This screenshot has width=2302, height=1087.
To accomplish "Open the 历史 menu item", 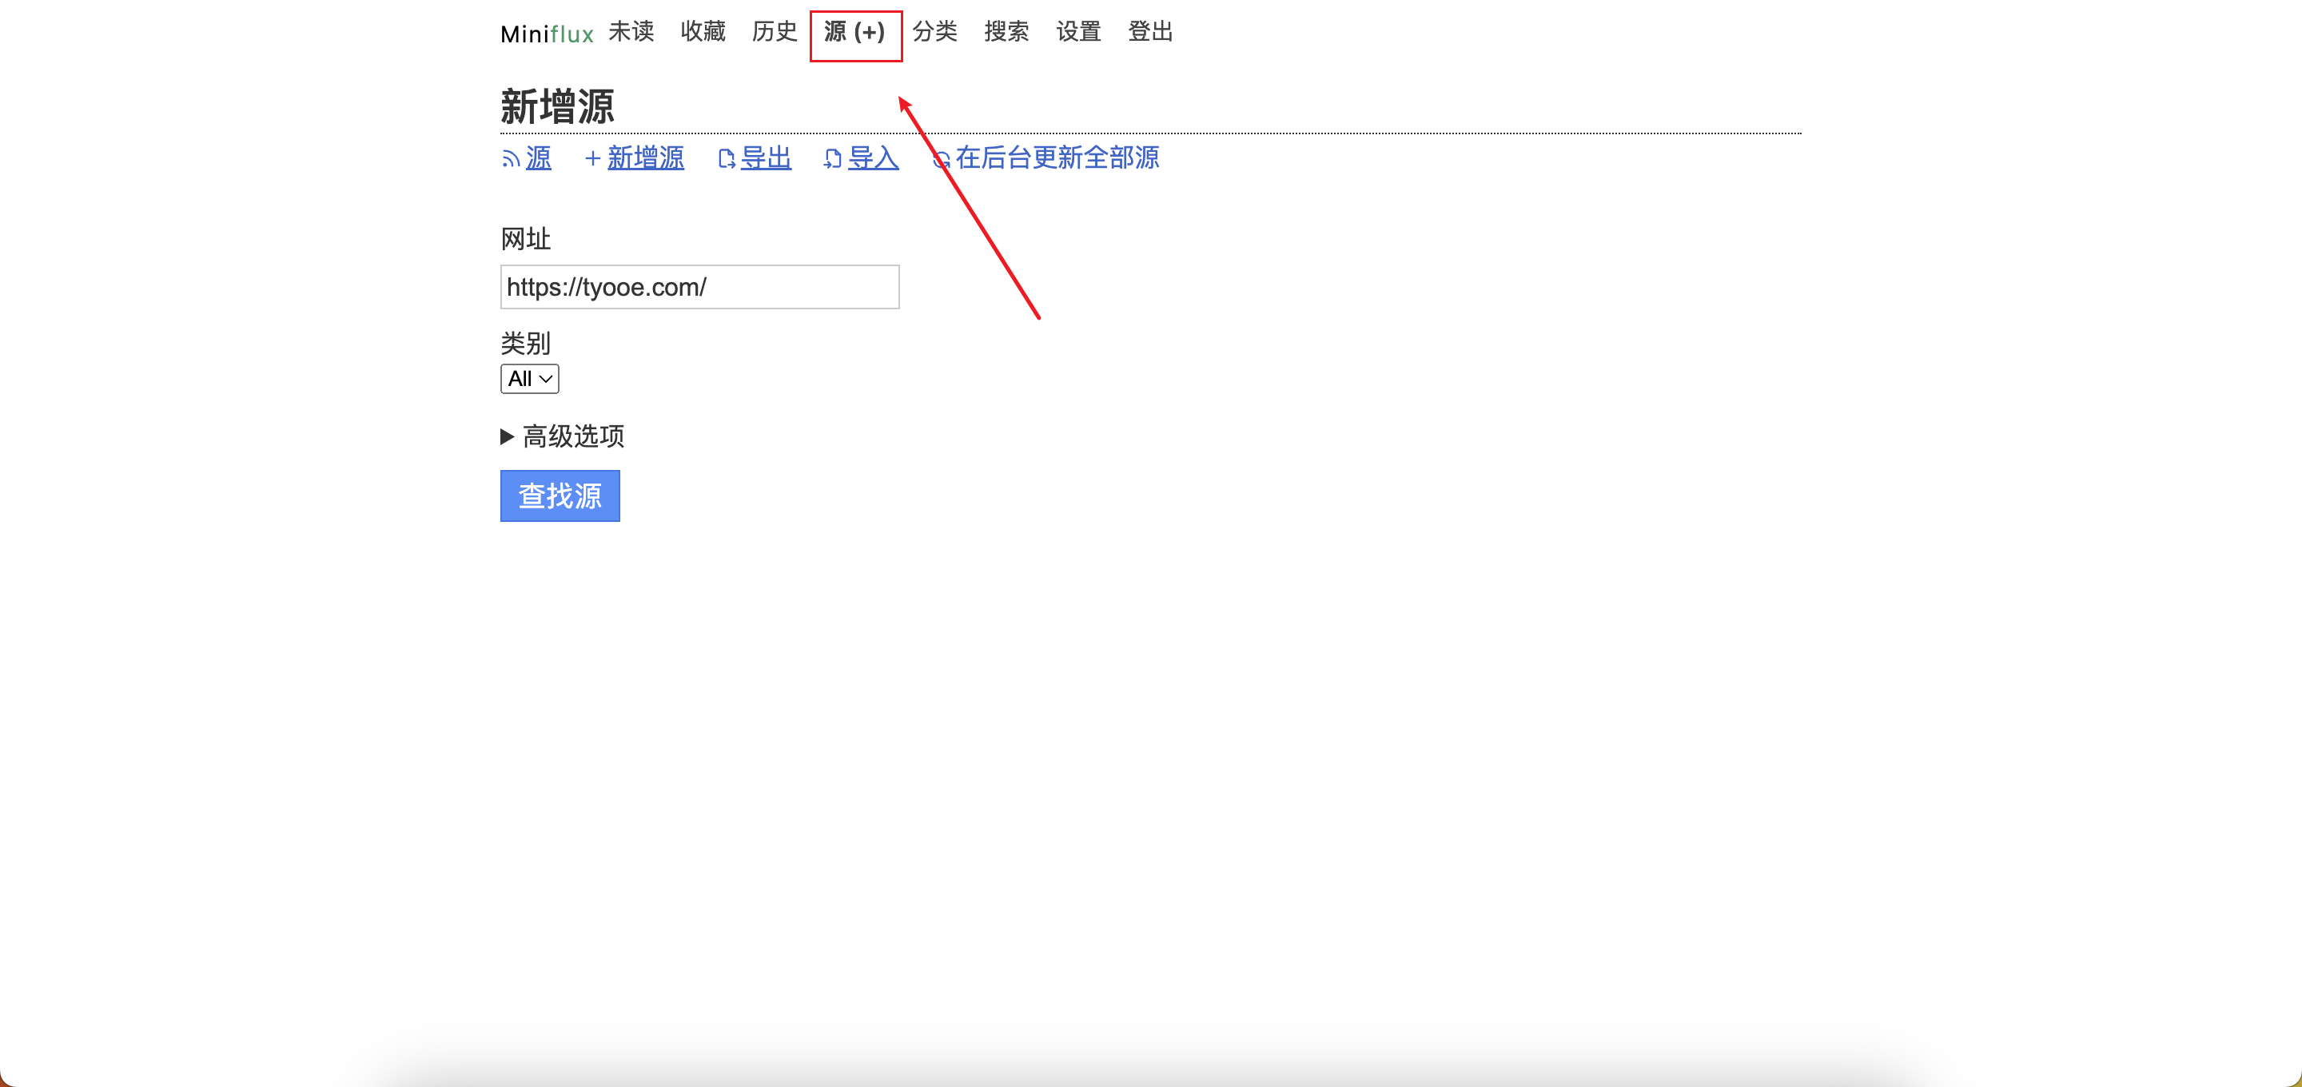I will (774, 32).
